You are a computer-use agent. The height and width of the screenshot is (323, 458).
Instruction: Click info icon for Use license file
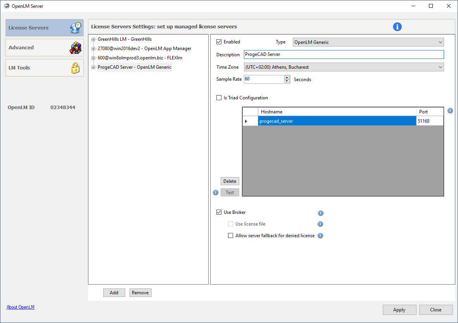320,224
